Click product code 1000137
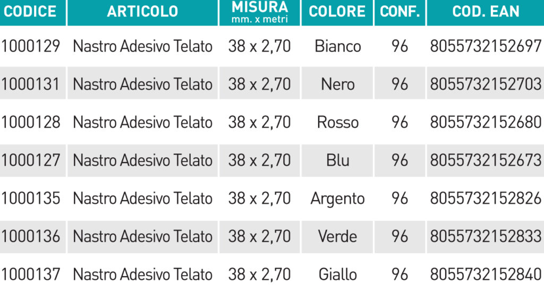 [x=30, y=275]
